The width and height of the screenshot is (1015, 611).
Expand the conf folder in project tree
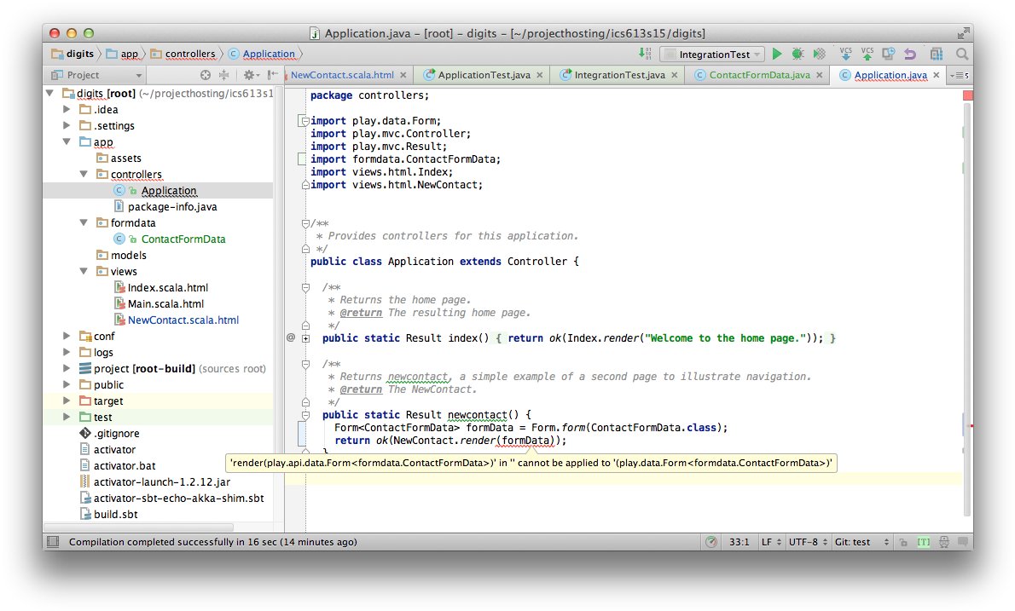coord(67,337)
